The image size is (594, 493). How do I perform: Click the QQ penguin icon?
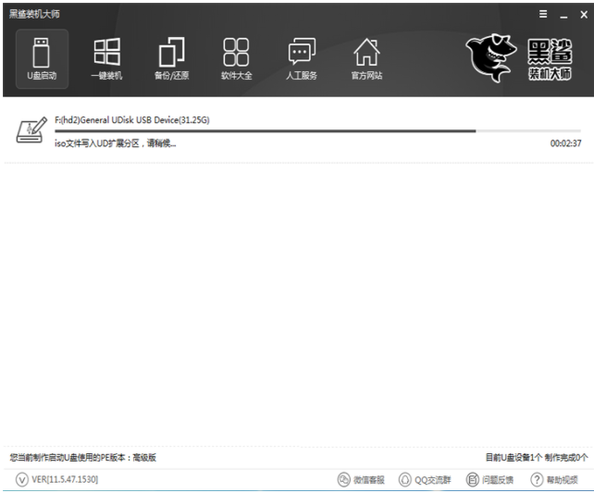tap(405, 479)
